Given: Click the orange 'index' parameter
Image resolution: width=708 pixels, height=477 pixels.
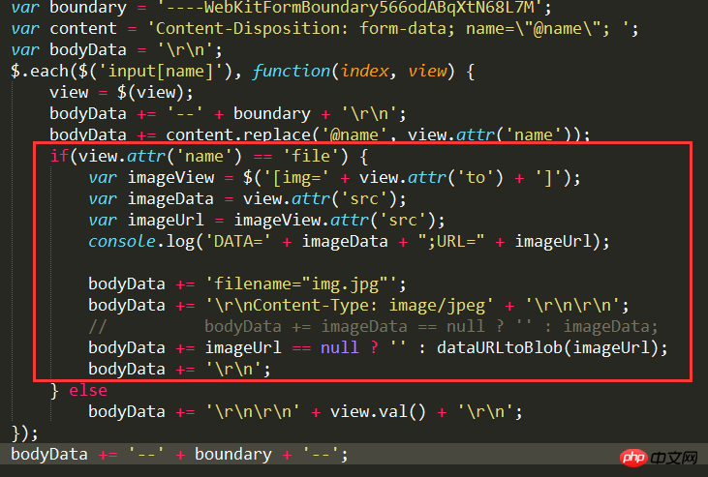Looking at the screenshot, I should (365, 71).
